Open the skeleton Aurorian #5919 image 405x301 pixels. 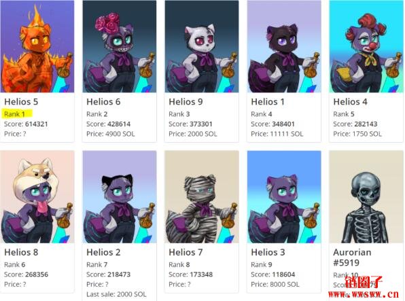[366, 197]
